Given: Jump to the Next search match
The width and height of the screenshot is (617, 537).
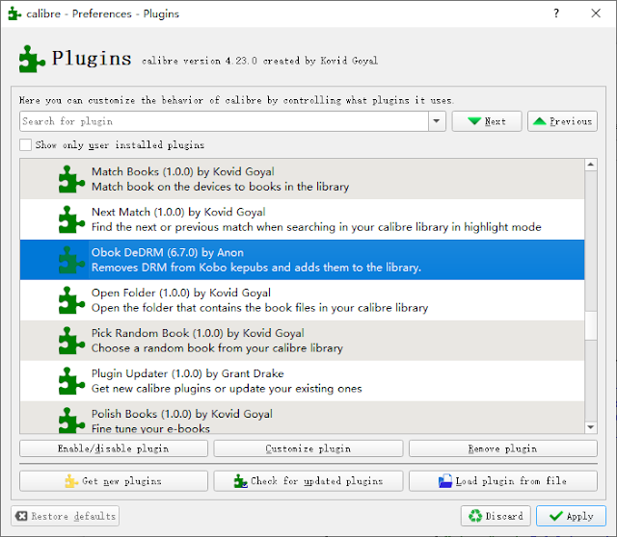Looking at the screenshot, I should pyautogui.click(x=487, y=121).
